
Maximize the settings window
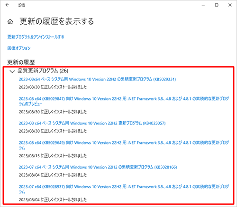coord(217,5)
